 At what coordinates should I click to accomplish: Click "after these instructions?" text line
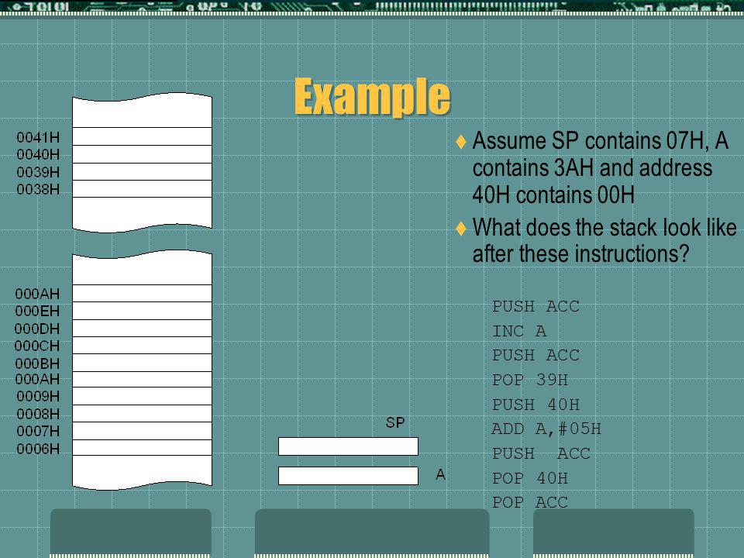[580, 253]
